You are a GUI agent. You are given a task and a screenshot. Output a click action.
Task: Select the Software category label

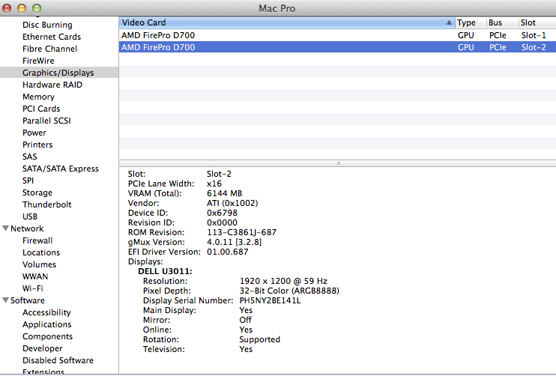coord(27,300)
